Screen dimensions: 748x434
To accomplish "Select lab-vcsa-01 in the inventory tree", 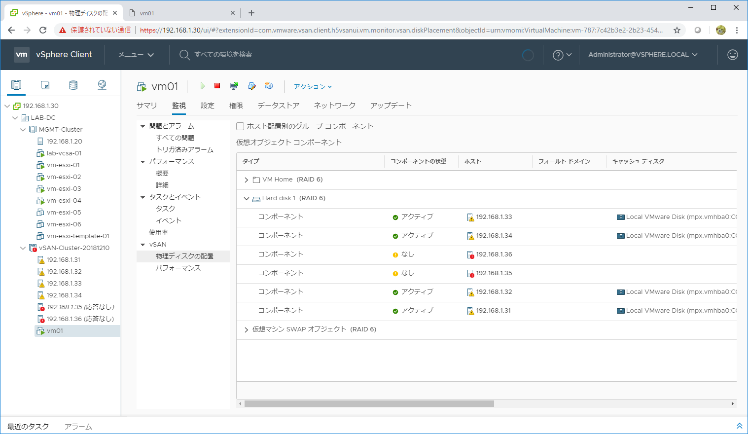I will click(64, 153).
